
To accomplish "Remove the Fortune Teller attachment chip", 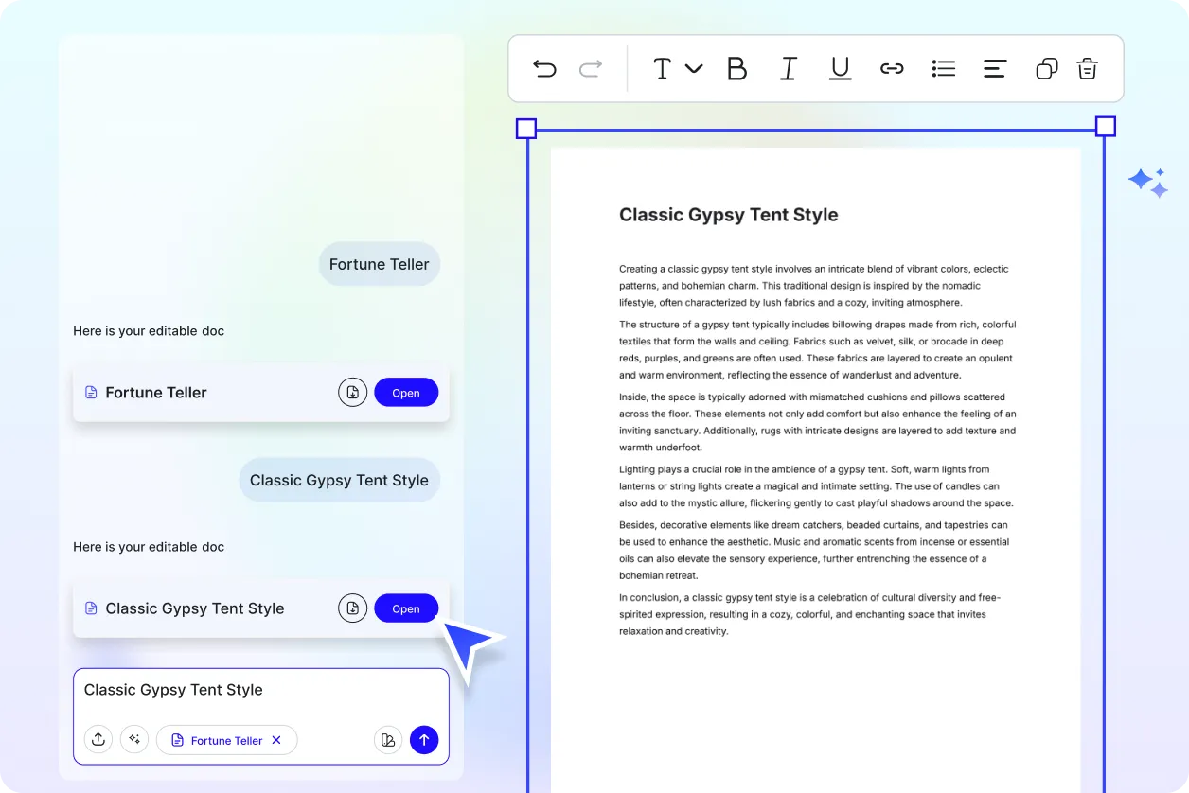I will 276,740.
